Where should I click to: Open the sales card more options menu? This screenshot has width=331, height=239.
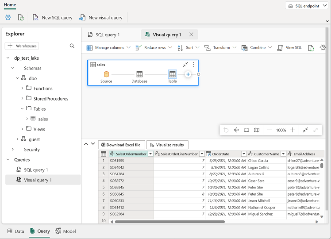point(193,64)
